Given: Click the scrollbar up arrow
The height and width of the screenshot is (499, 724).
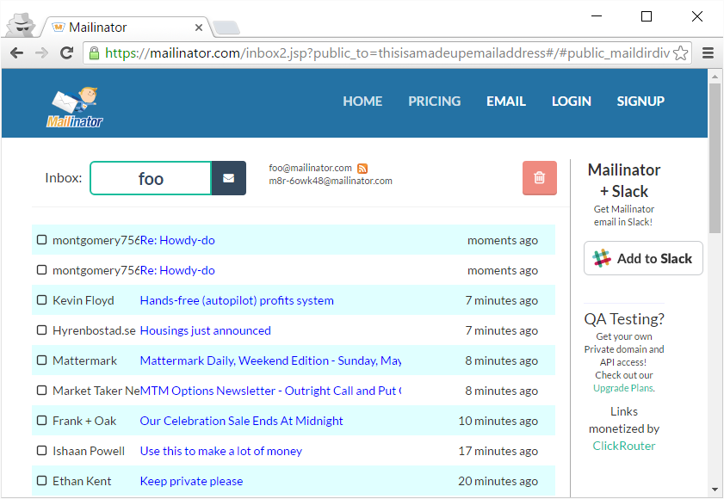Looking at the screenshot, I should [715, 77].
